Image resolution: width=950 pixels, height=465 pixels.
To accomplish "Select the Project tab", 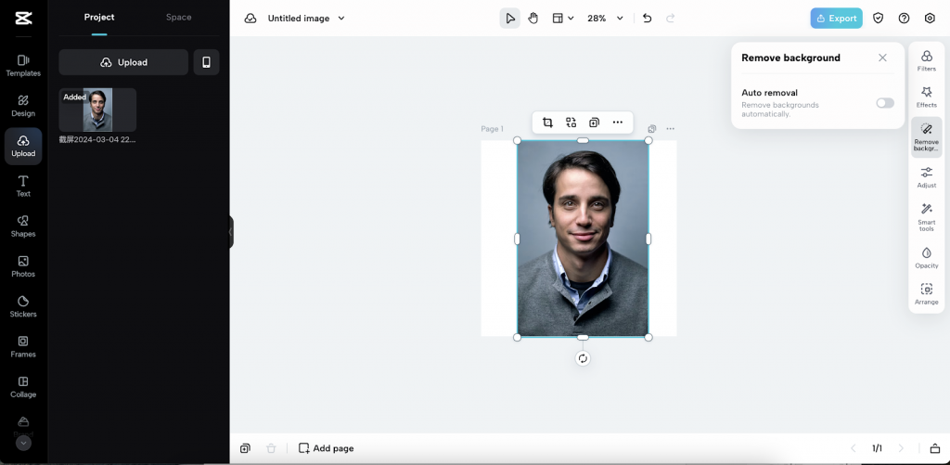I will point(99,18).
